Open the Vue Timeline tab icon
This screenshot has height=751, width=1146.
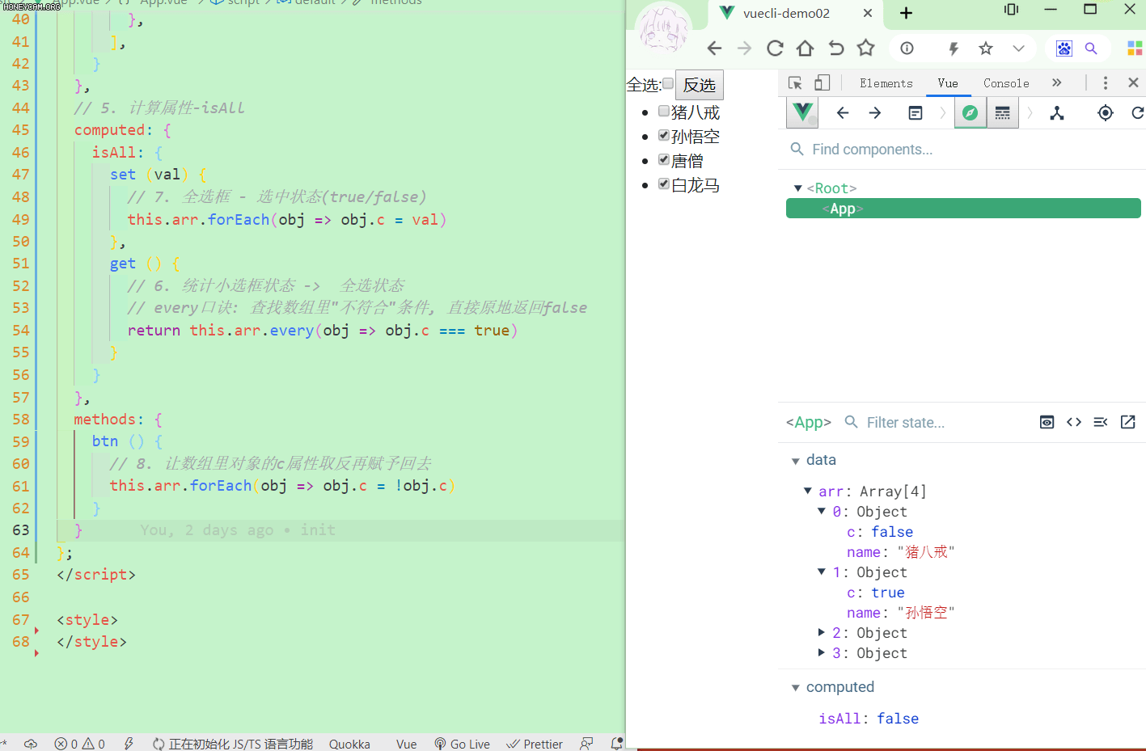pos(1003,113)
